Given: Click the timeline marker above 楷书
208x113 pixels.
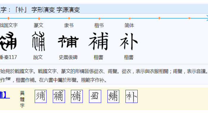Looking at the screenshot, I should 99,18.
